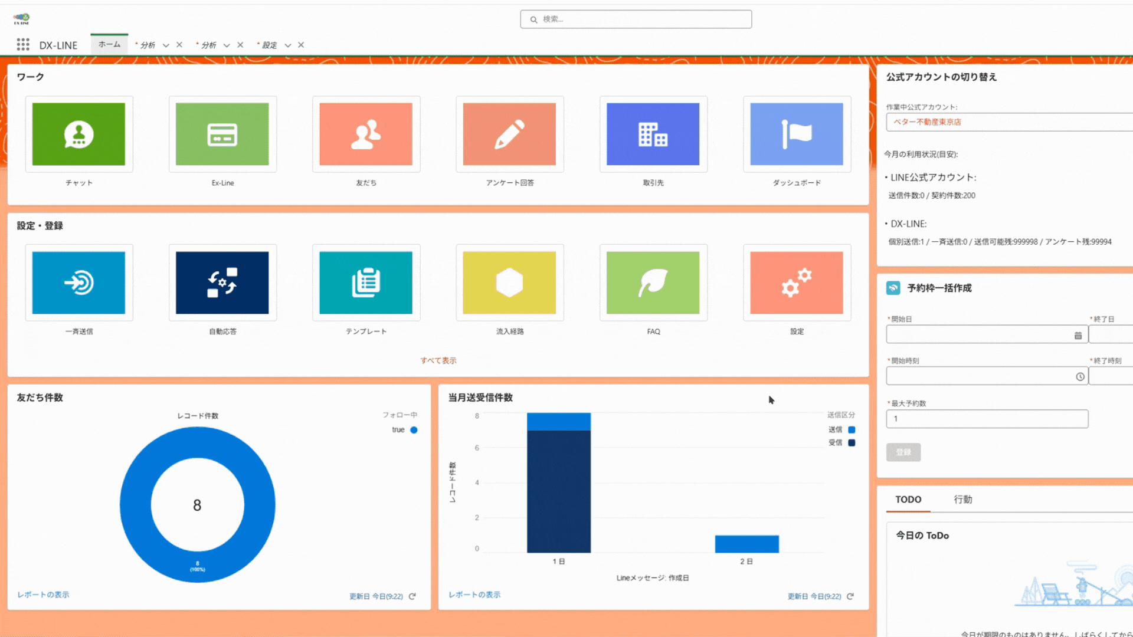
Task: Refresh the 友だち件数 chart
Action: pyautogui.click(x=412, y=596)
